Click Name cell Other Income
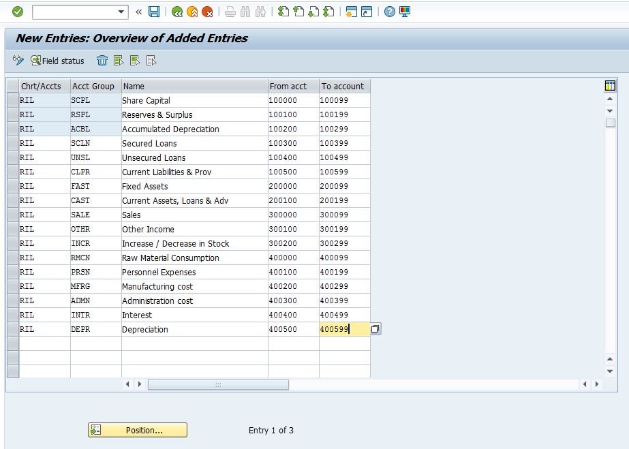 point(194,230)
